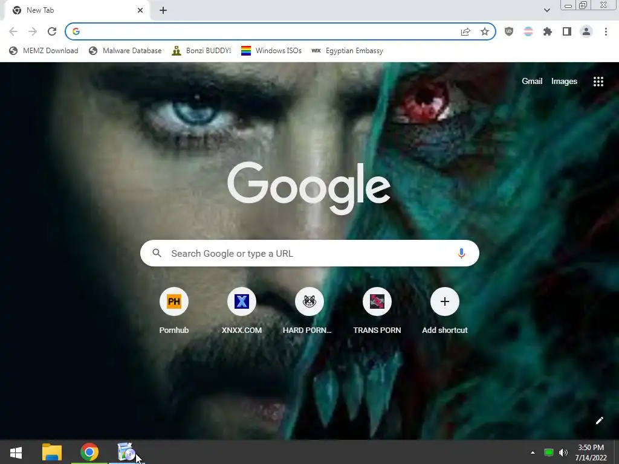The image size is (619, 464).
Task: Show hidden system tray icons
Action: [533, 453]
